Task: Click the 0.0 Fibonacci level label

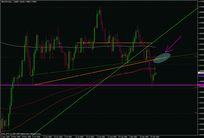Action: (x=196, y=6)
